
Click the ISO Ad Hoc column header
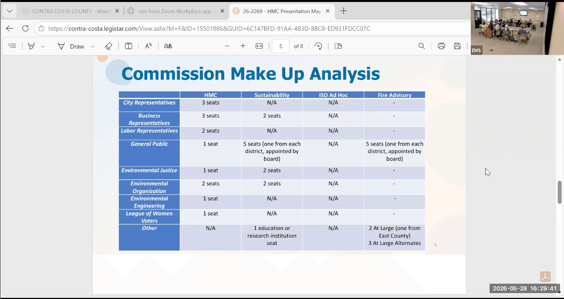click(333, 95)
